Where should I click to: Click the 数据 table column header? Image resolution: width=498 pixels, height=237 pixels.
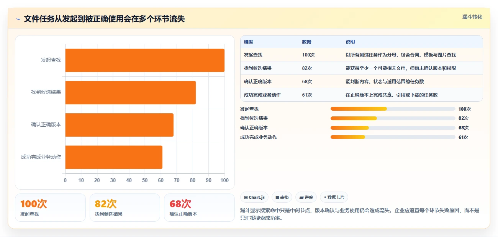[x=307, y=42]
